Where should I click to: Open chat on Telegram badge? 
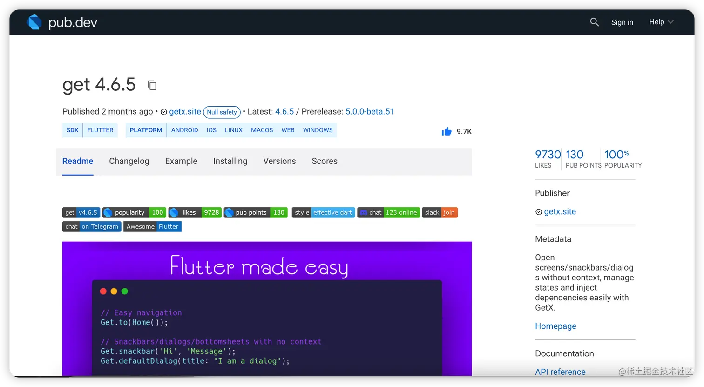[92, 227]
